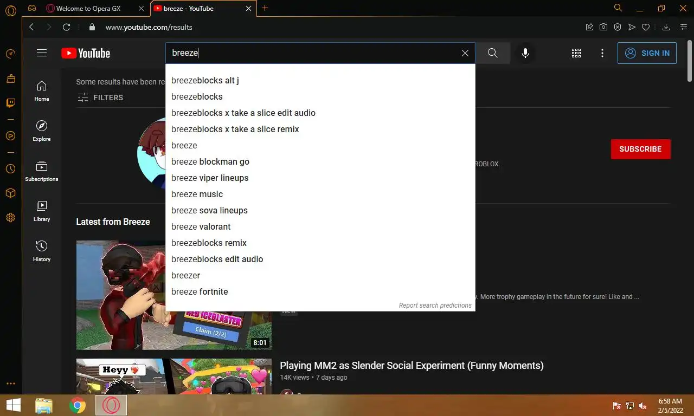Viewport: 694px width, 416px height.
Task: Go forward in browser history
Action: 49,27
